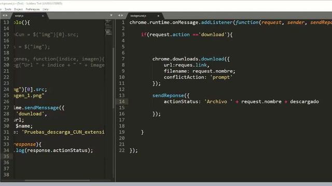Go to previous tab in right pane

pos(119,16)
